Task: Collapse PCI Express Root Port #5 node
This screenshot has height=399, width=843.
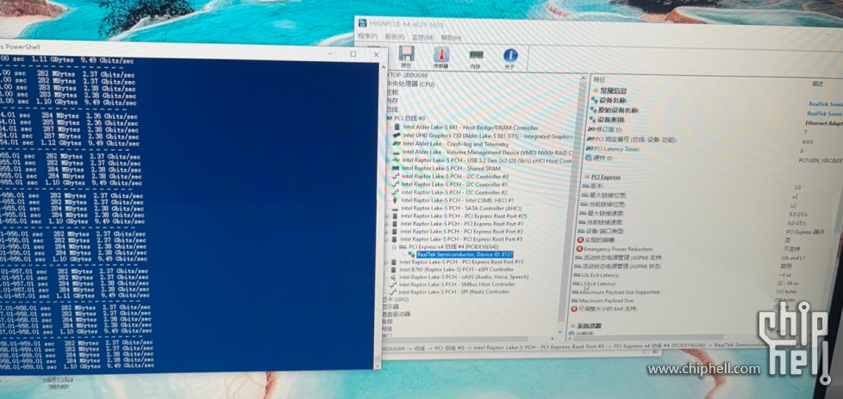Action: click(x=388, y=239)
